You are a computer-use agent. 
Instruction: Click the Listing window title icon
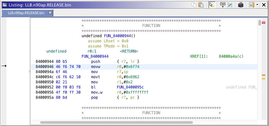4,5
